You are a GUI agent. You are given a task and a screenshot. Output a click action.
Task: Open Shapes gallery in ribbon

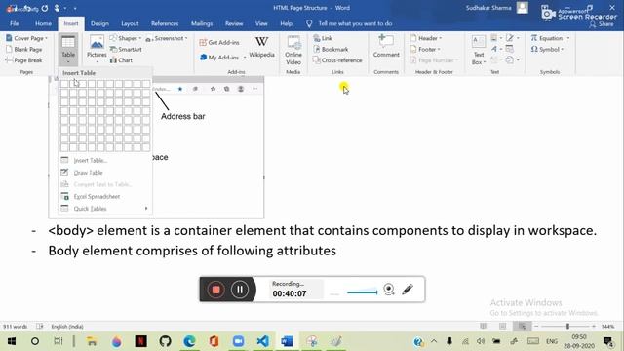(x=126, y=38)
